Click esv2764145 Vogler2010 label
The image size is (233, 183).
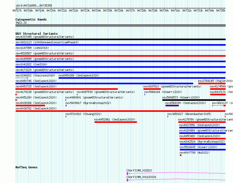[x=215, y=81]
